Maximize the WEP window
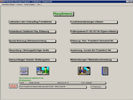This screenshot has height=100, width=133. pyautogui.click(x=129, y=2)
